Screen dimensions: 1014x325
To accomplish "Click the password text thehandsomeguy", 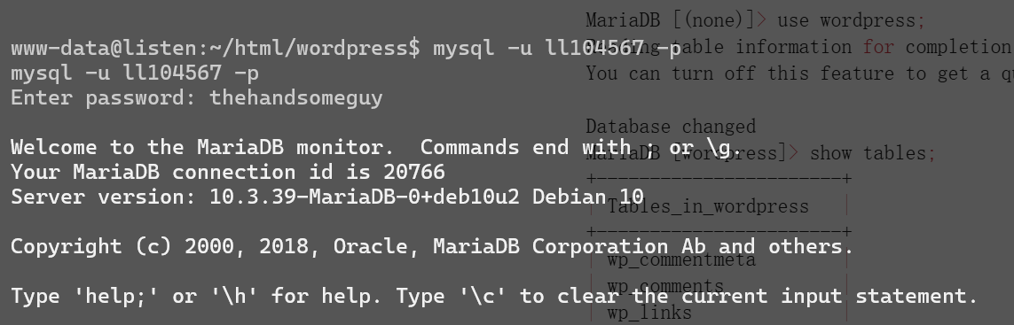I will click(x=296, y=98).
